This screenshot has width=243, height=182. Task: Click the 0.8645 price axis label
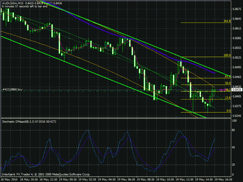coord(237,19)
